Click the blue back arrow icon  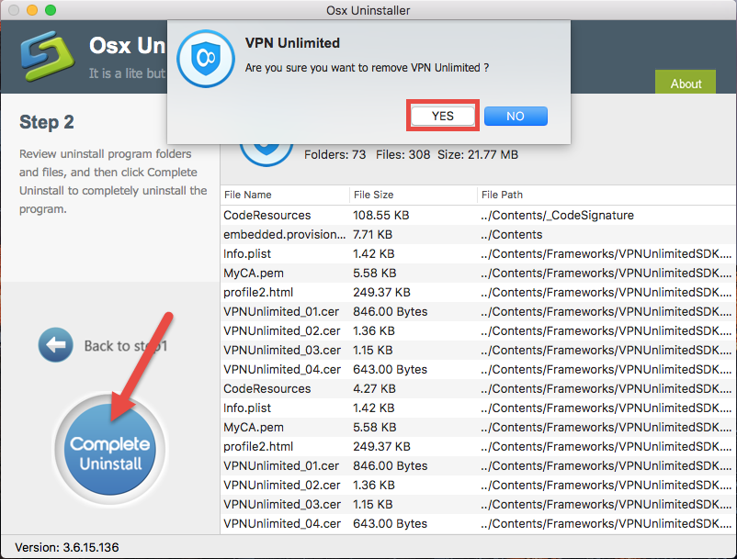point(56,345)
